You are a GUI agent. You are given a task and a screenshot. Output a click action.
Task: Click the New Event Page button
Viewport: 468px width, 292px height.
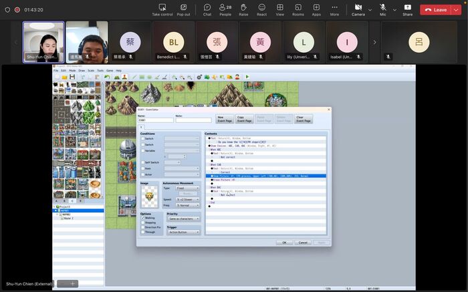click(225, 119)
